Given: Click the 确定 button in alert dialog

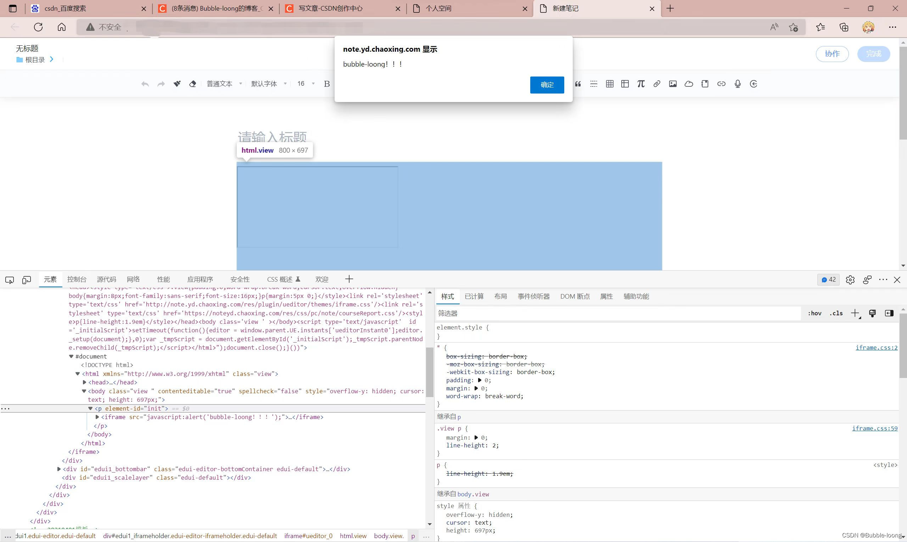Looking at the screenshot, I should tap(547, 85).
